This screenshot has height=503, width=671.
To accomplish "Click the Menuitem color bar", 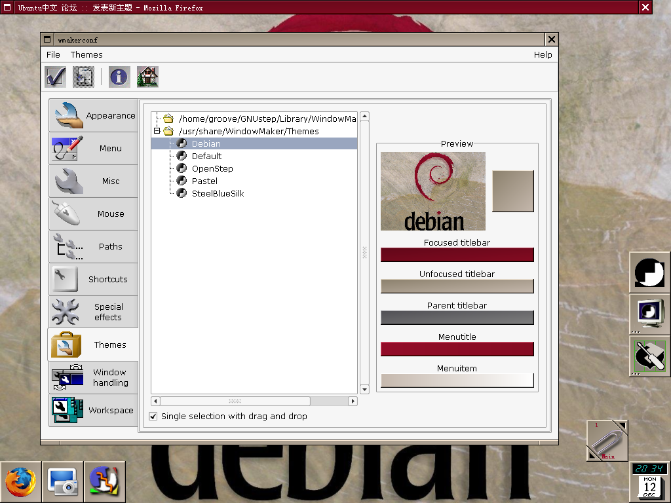I will click(457, 381).
